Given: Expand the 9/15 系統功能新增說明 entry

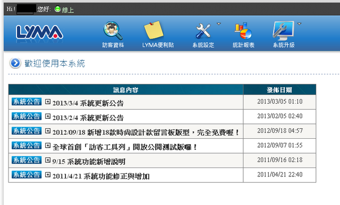Looking at the screenshot, I should pyautogui.click(x=48, y=160).
